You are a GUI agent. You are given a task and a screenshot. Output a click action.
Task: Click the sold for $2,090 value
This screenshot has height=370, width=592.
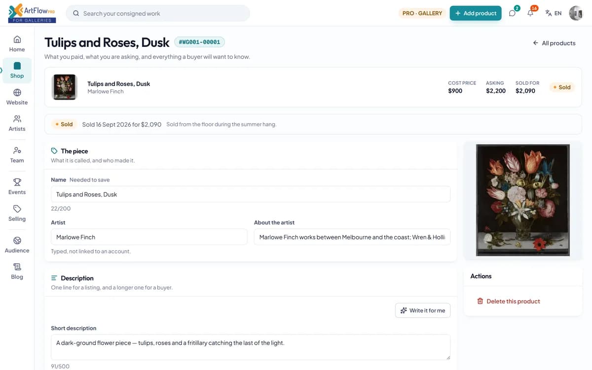click(x=525, y=91)
